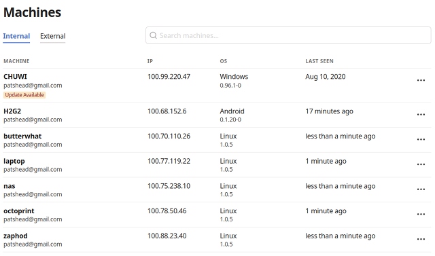
Task: Switch to the External tab
Action: pyautogui.click(x=53, y=36)
